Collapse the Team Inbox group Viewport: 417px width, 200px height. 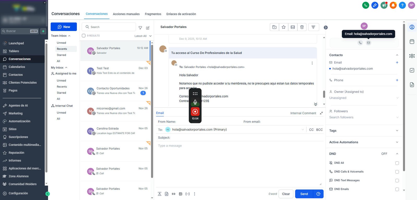[x=61, y=36]
